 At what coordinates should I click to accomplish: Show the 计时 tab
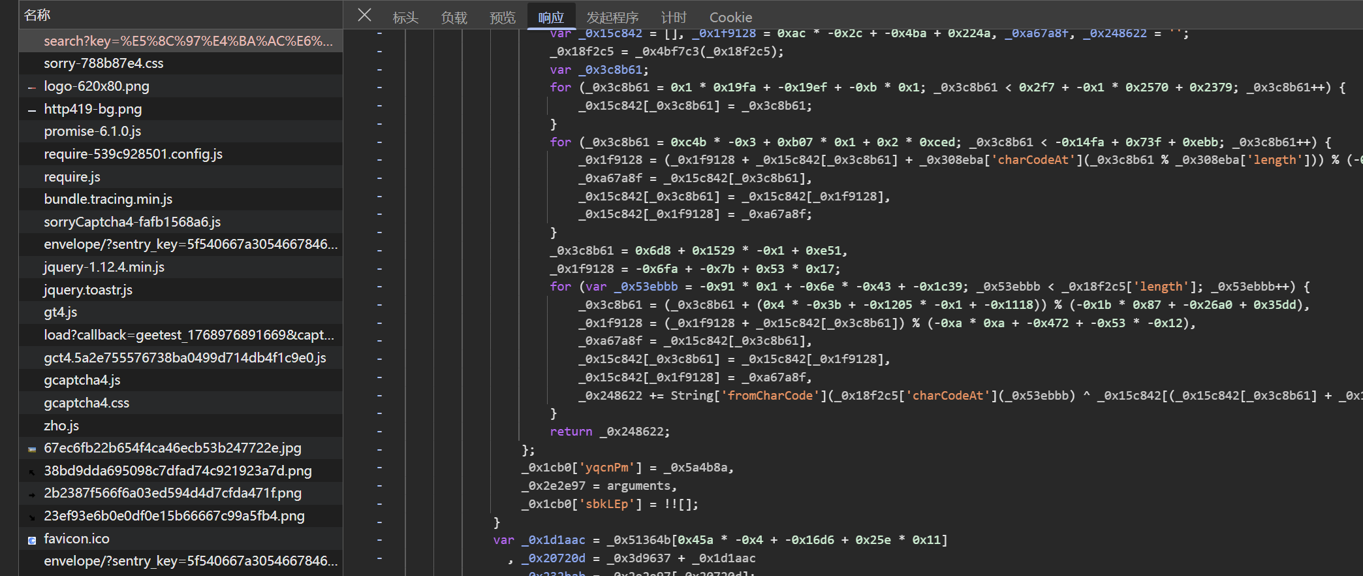click(x=673, y=18)
